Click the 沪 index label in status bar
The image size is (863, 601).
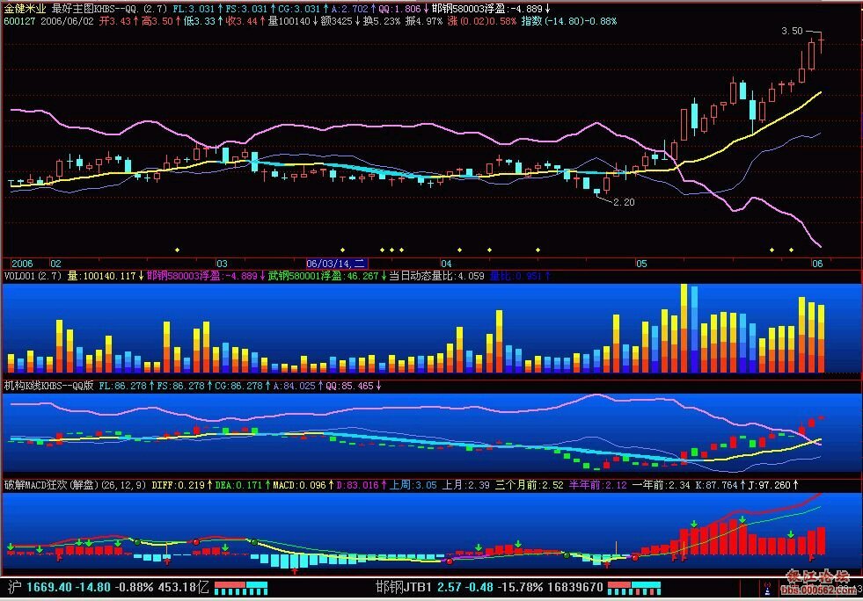pyautogui.click(x=12, y=586)
